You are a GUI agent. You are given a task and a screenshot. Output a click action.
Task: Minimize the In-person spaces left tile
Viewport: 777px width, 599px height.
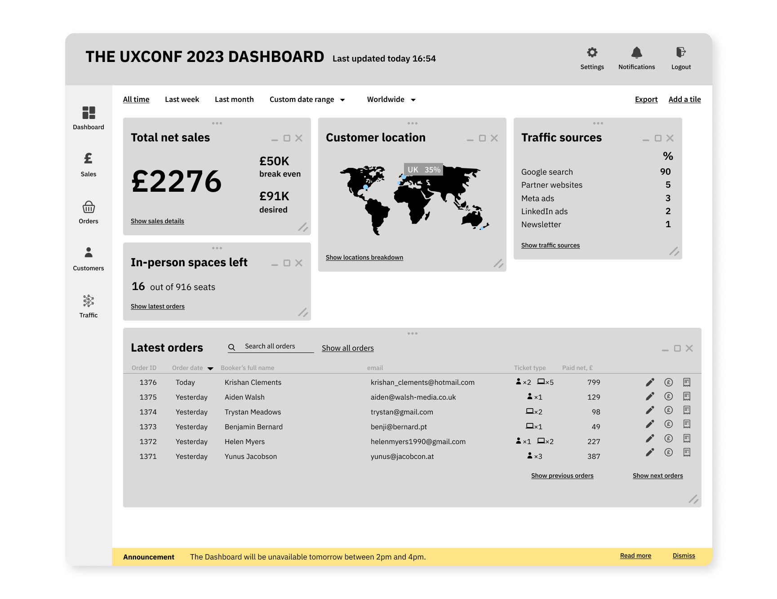275,264
